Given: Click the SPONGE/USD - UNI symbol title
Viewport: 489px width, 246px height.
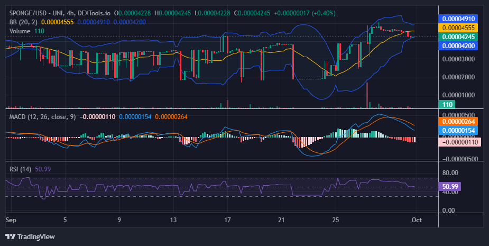Looking at the screenshot, I should tap(35, 13).
